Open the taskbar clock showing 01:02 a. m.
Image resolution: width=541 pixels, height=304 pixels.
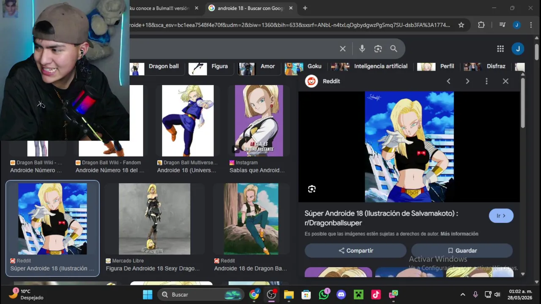click(x=520, y=294)
